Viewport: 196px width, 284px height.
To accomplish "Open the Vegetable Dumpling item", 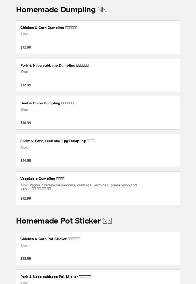I will tap(98, 188).
